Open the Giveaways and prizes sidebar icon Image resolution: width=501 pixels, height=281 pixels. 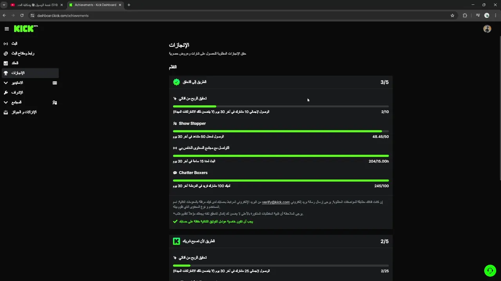5,112
